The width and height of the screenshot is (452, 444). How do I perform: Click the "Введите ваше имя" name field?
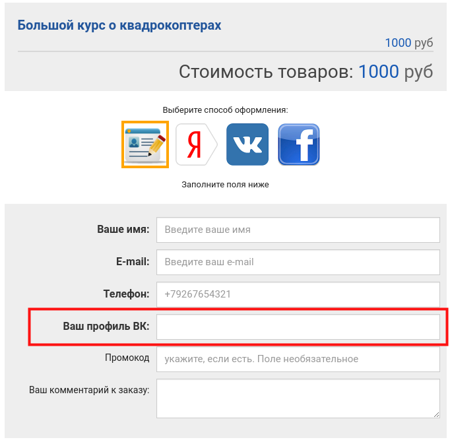298,230
